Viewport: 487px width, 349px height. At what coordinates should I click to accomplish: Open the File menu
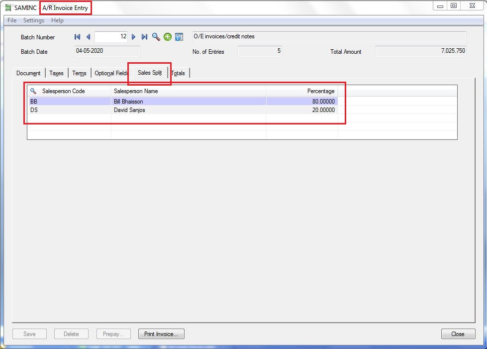[12, 20]
